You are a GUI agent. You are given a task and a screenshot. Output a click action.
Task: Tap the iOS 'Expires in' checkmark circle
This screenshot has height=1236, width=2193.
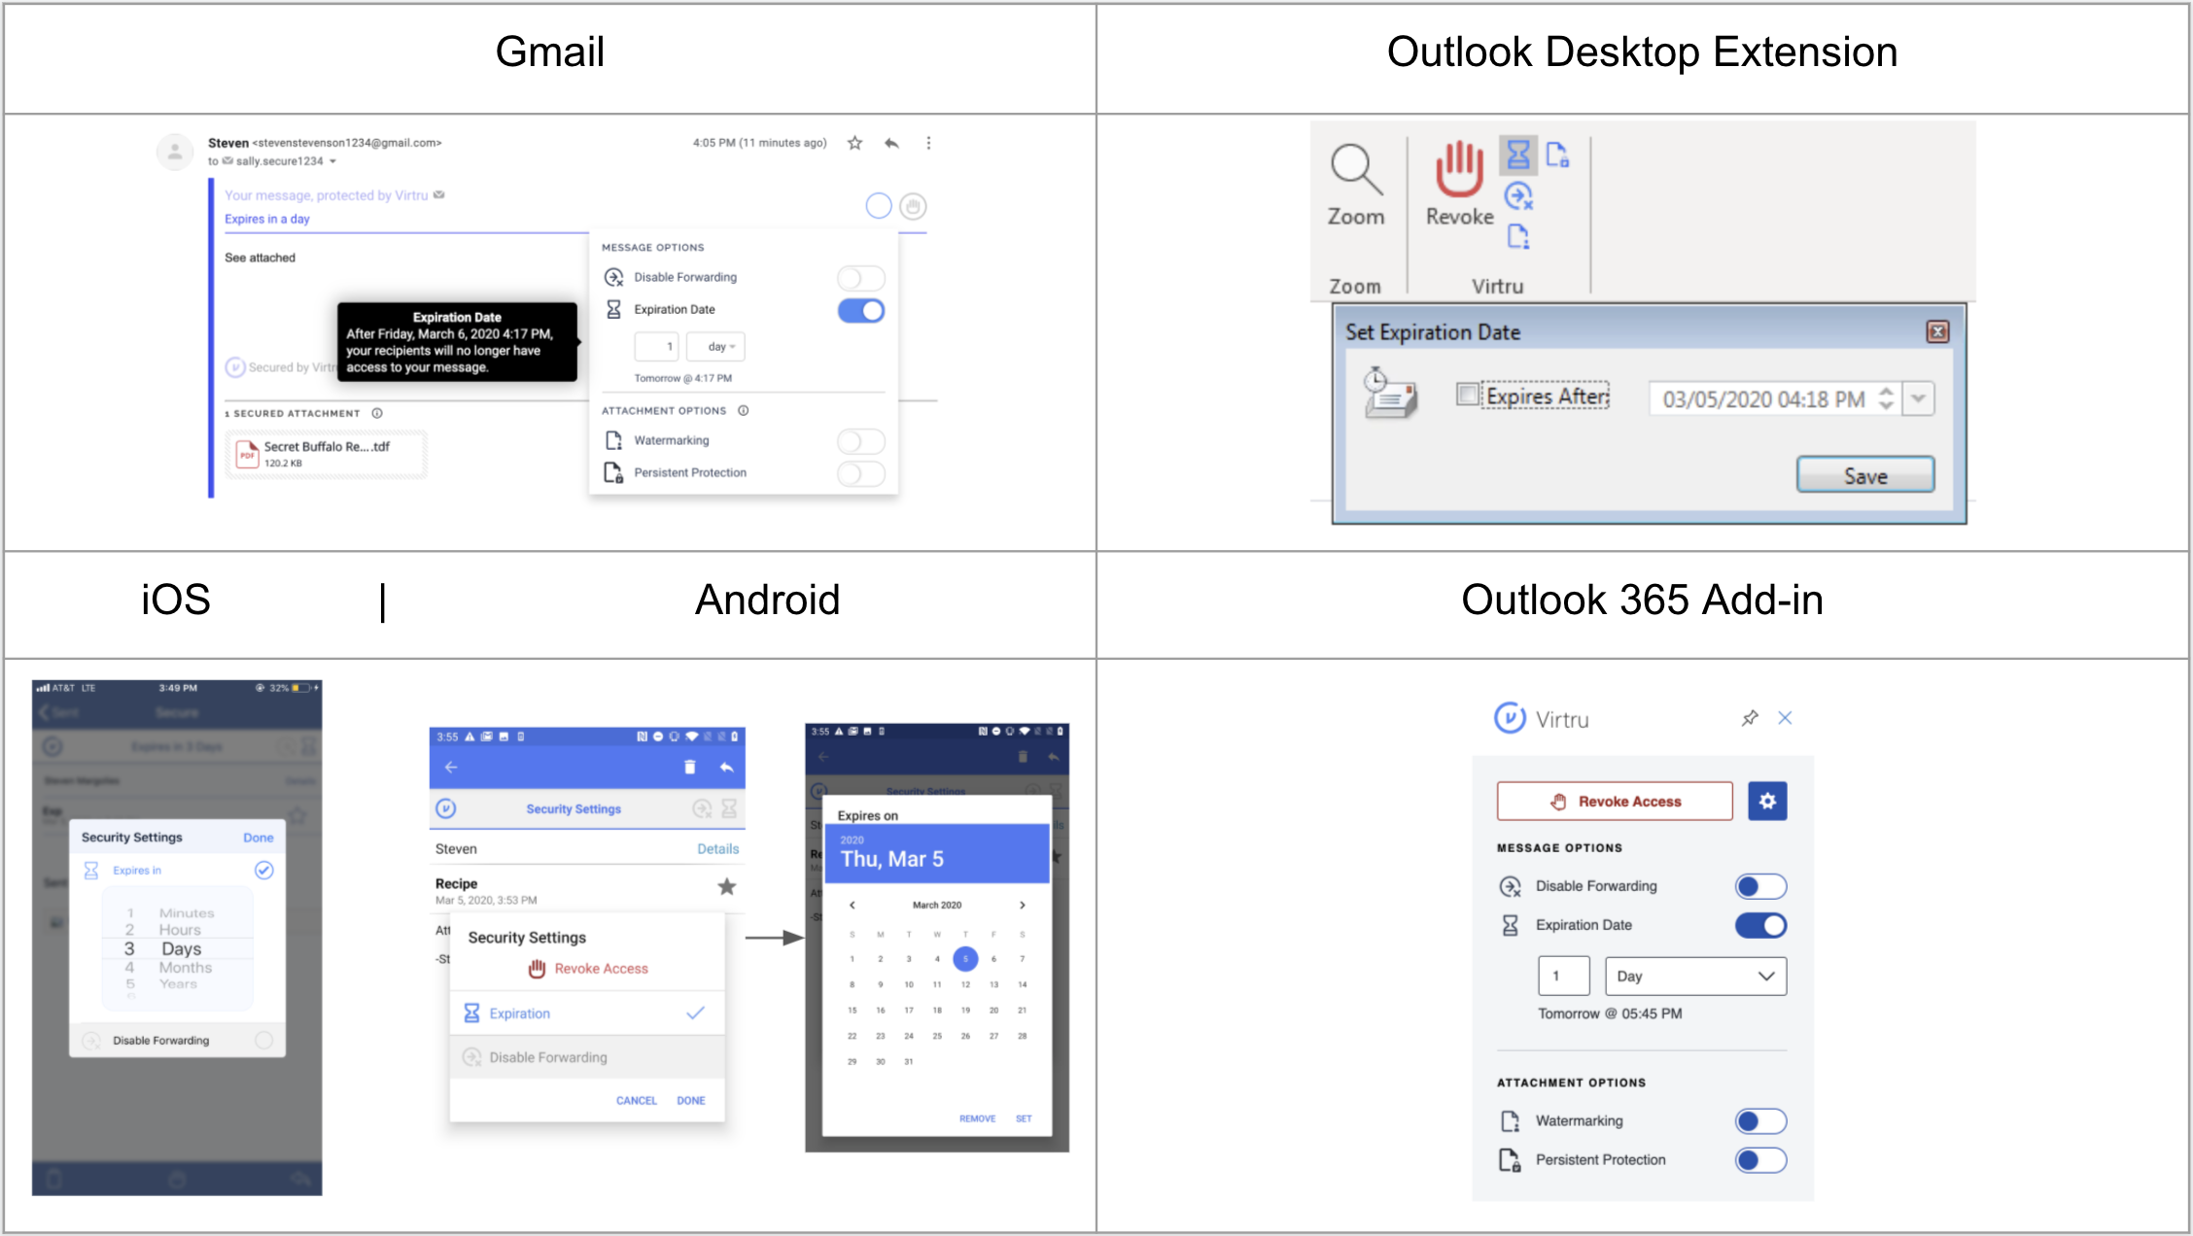[x=263, y=871]
